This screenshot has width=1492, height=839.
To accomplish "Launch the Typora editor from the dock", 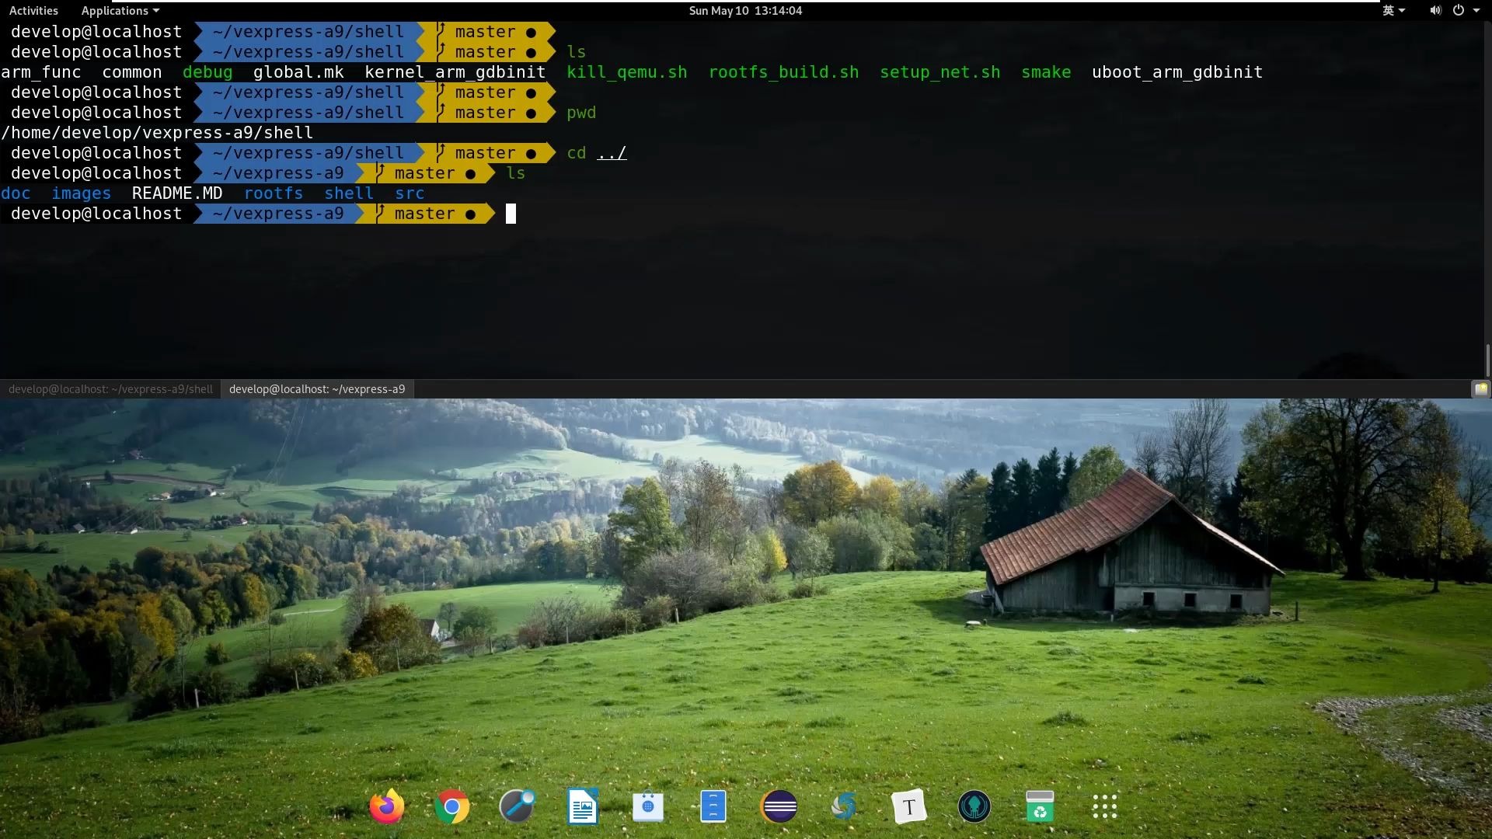I will (910, 806).
